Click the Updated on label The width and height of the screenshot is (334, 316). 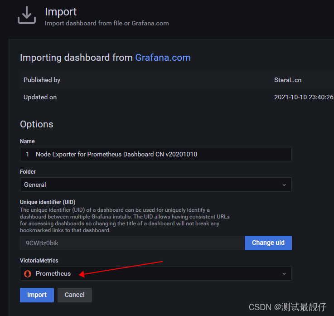40,97
